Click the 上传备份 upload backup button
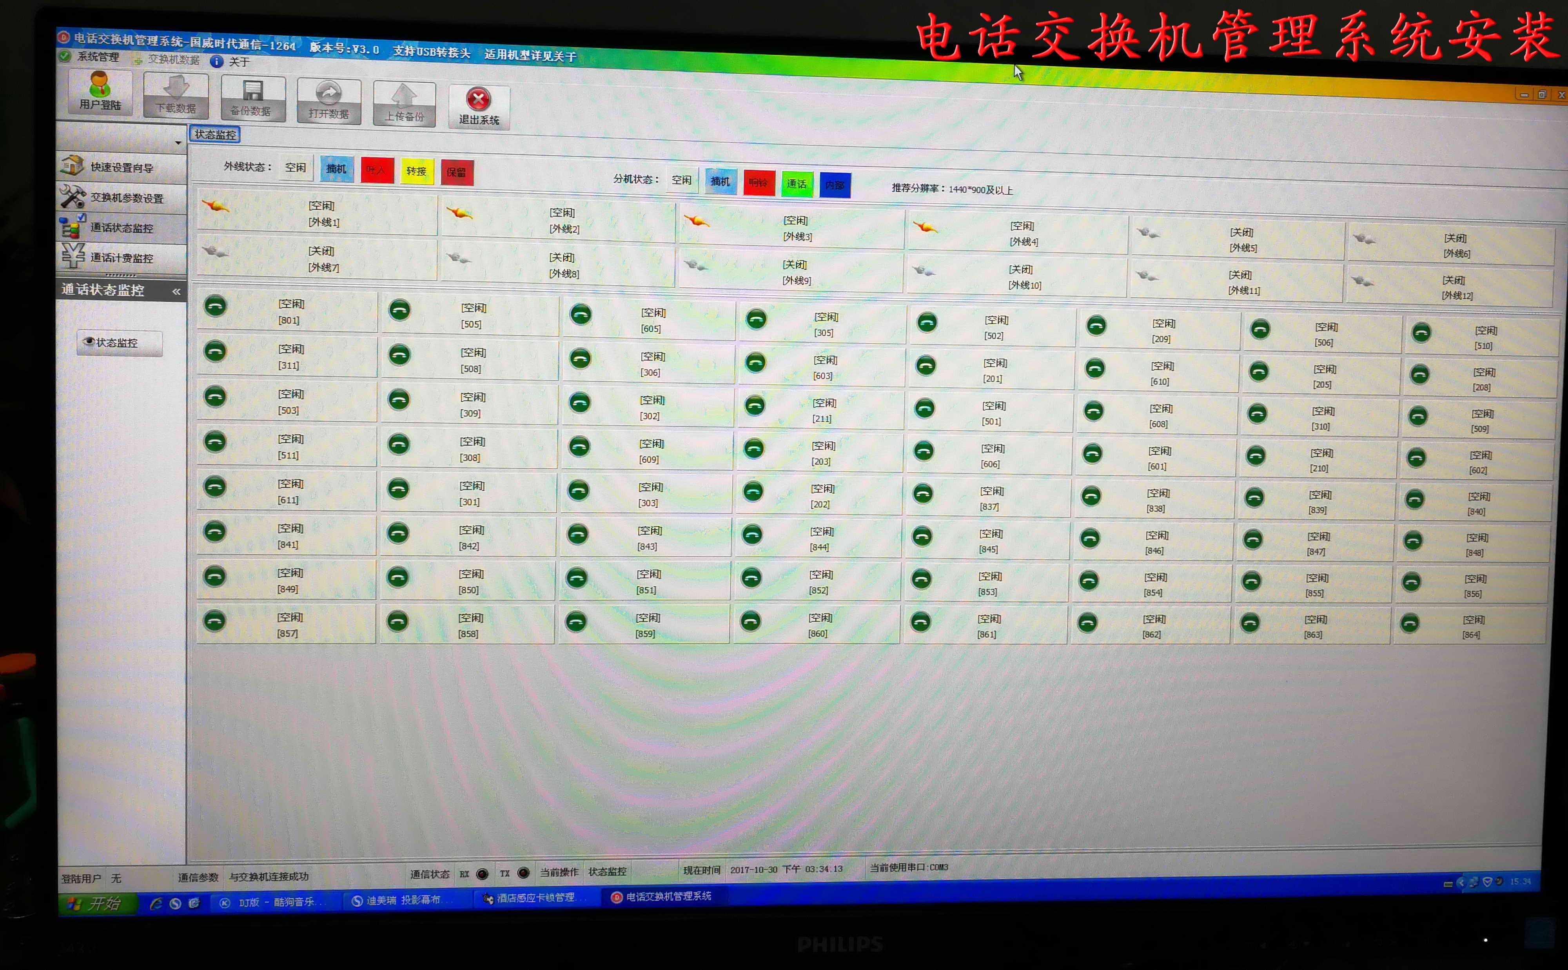1568x970 pixels. (404, 104)
